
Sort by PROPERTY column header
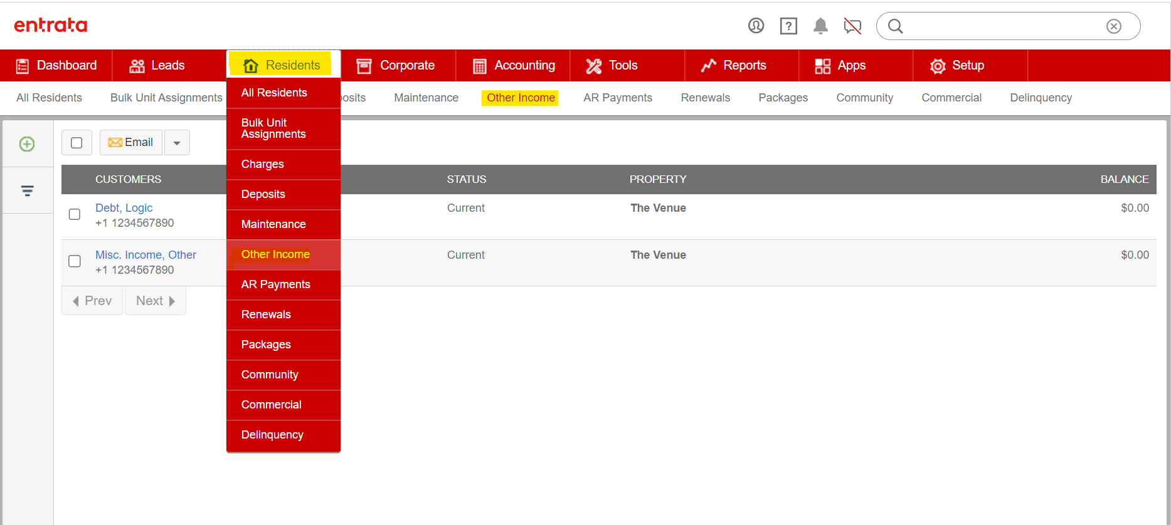click(658, 179)
